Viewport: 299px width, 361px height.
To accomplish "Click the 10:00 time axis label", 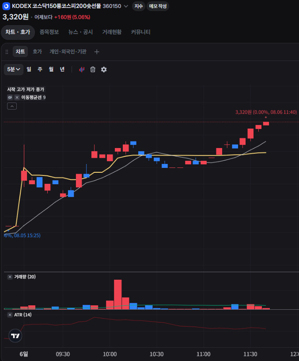I will [x=110, y=354].
